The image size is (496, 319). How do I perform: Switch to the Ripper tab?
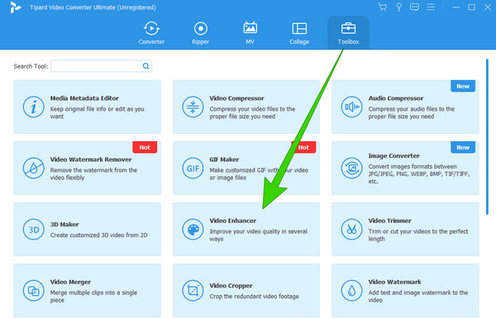pyautogui.click(x=201, y=33)
